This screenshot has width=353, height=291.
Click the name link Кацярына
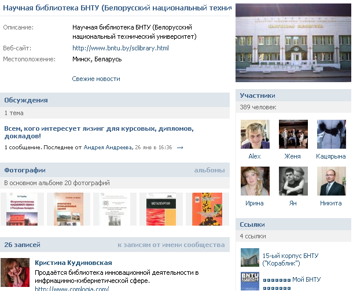coord(330,156)
